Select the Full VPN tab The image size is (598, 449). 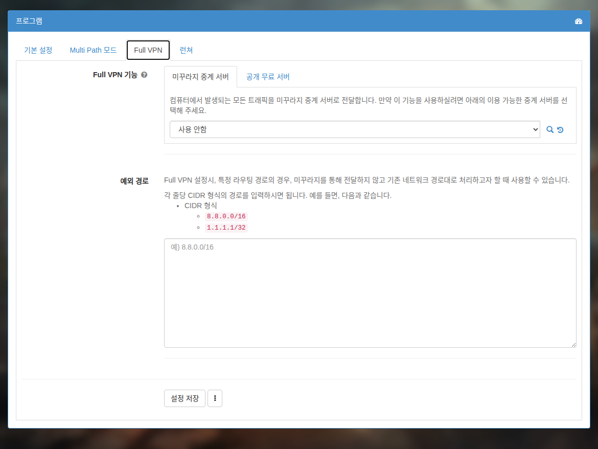(x=148, y=50)
